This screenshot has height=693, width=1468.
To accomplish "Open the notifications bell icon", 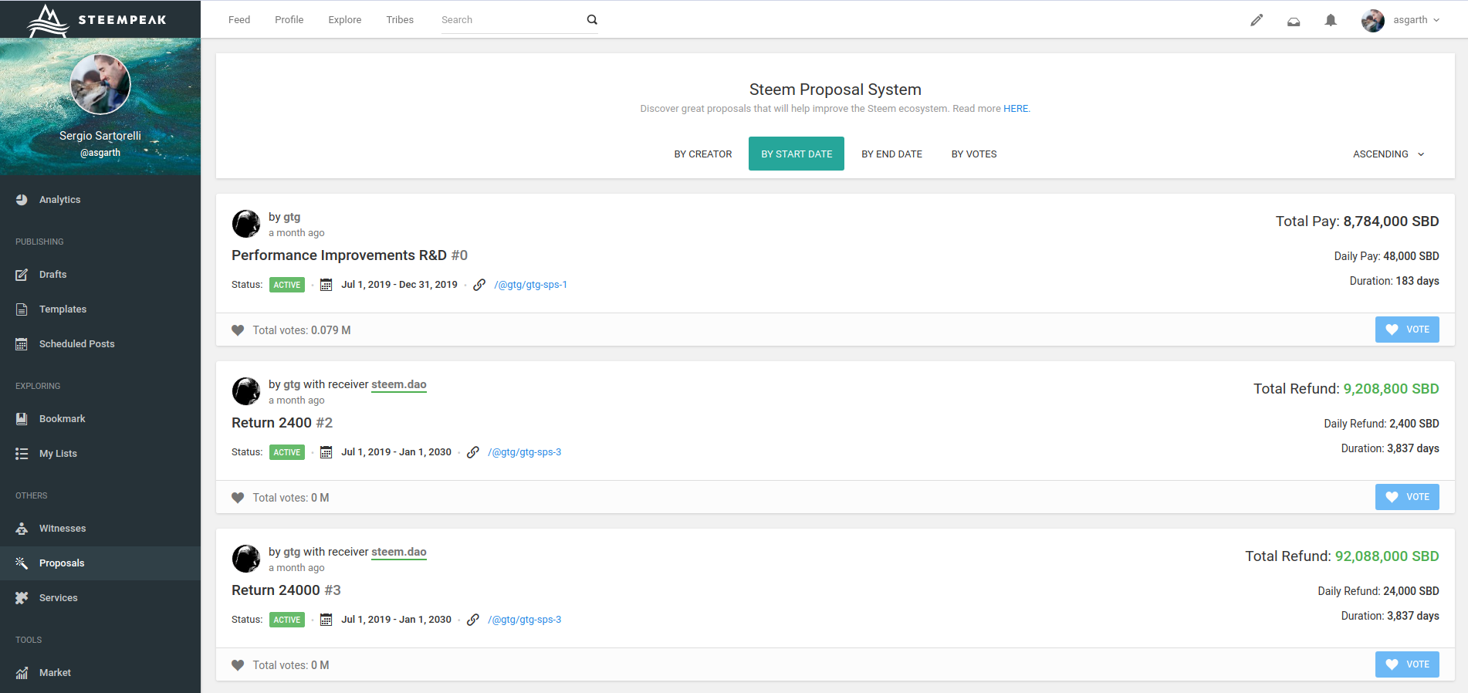I will [x=1331, y=20].
